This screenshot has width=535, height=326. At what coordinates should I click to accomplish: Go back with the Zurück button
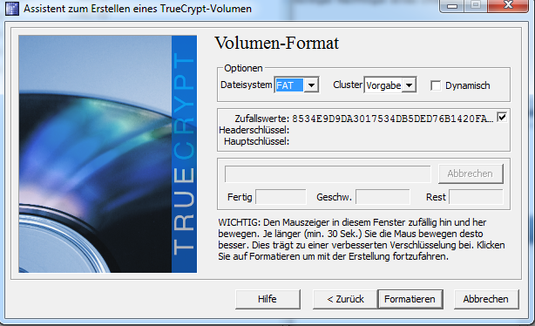345,299
